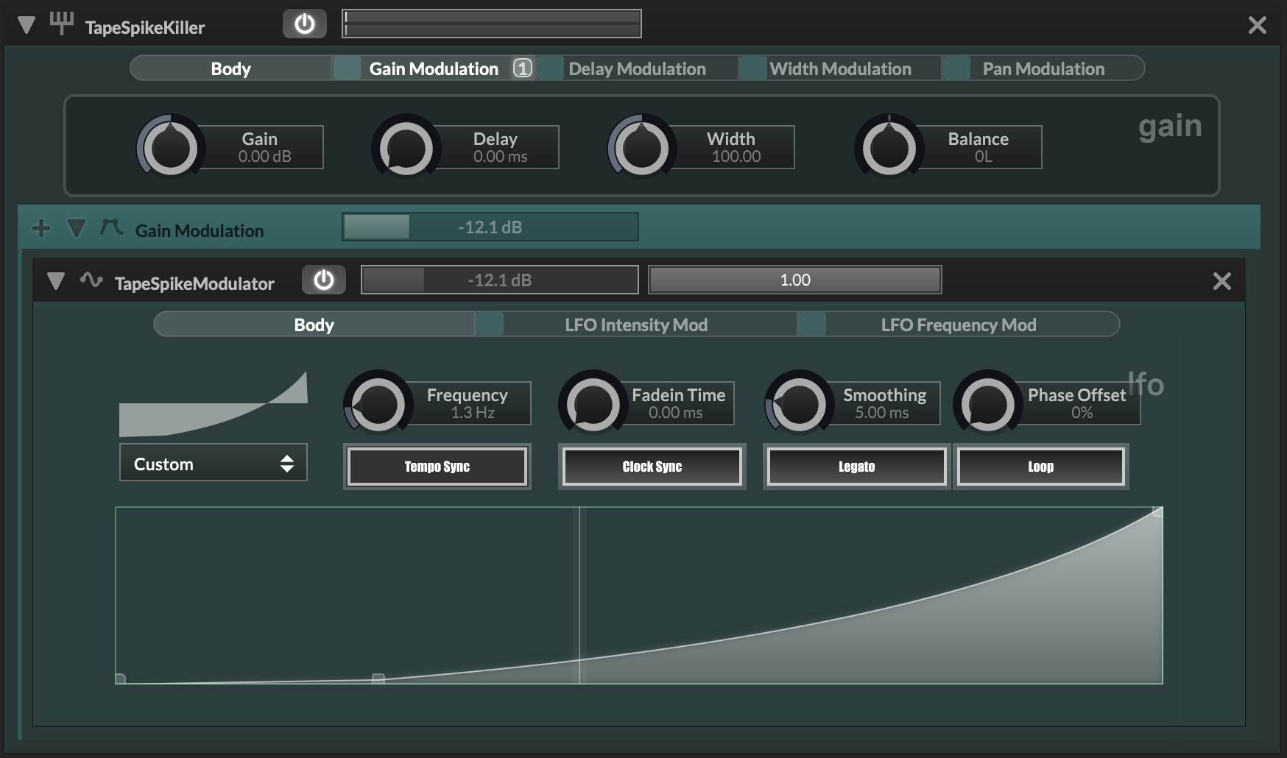1287x758 pixels.
Task: Click the modulator count badge 1
Action: tap(522, 68)
